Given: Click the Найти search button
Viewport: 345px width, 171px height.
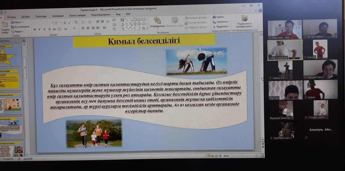Looking at the screenshot, I should tap(218, 17).
